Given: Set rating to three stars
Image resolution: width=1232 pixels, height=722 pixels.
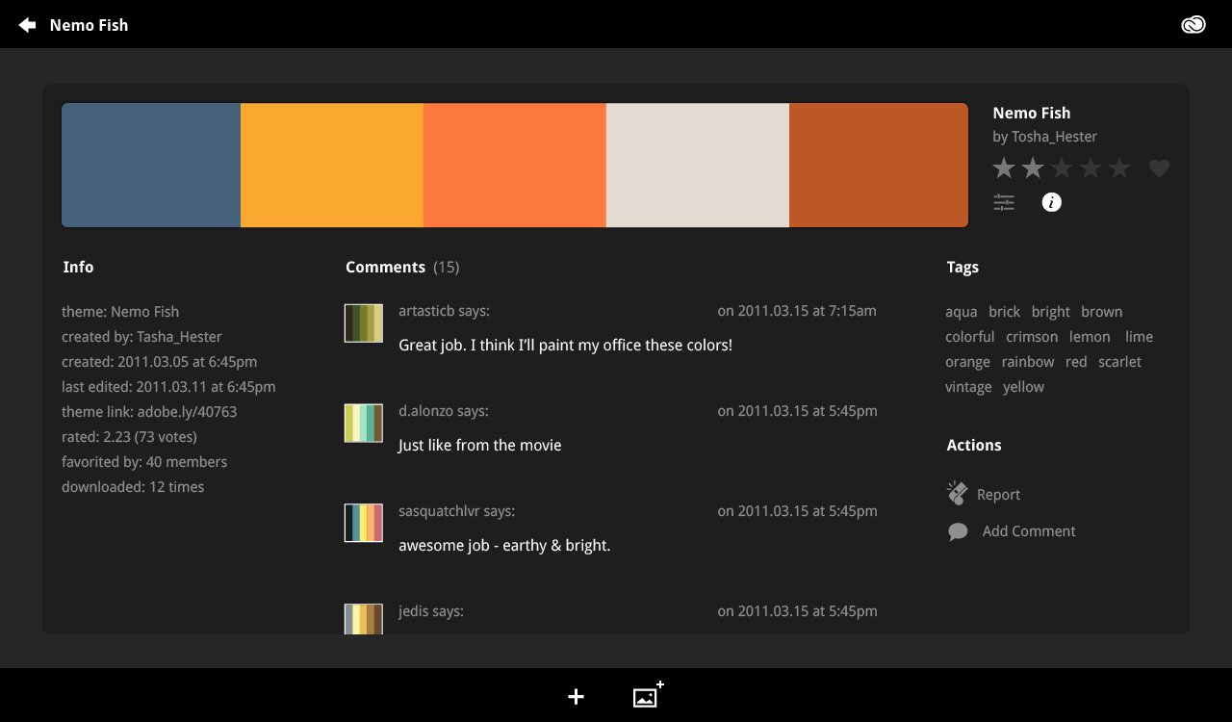Looking at the screenshot, I should pyautogui.click(x=1062, y=168).
